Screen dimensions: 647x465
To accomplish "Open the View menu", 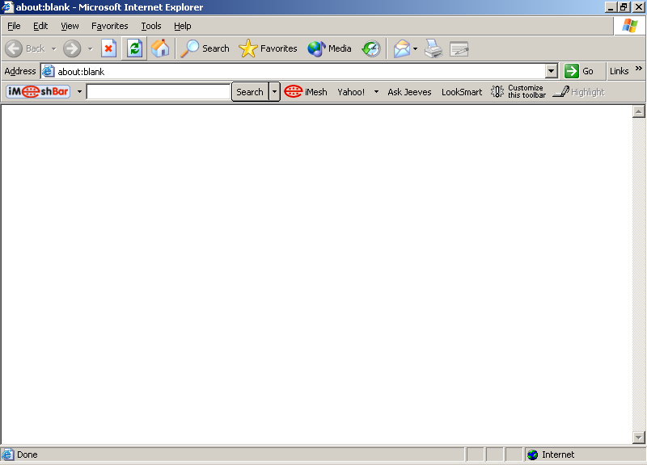I will pos(70,26).
